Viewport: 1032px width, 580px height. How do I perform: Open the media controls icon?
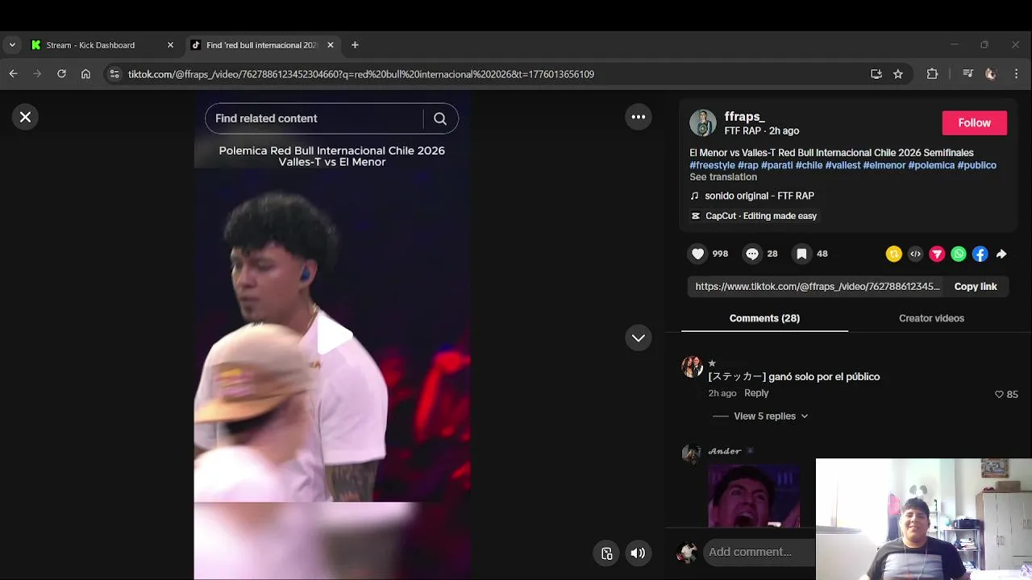[x=967, y=74]
